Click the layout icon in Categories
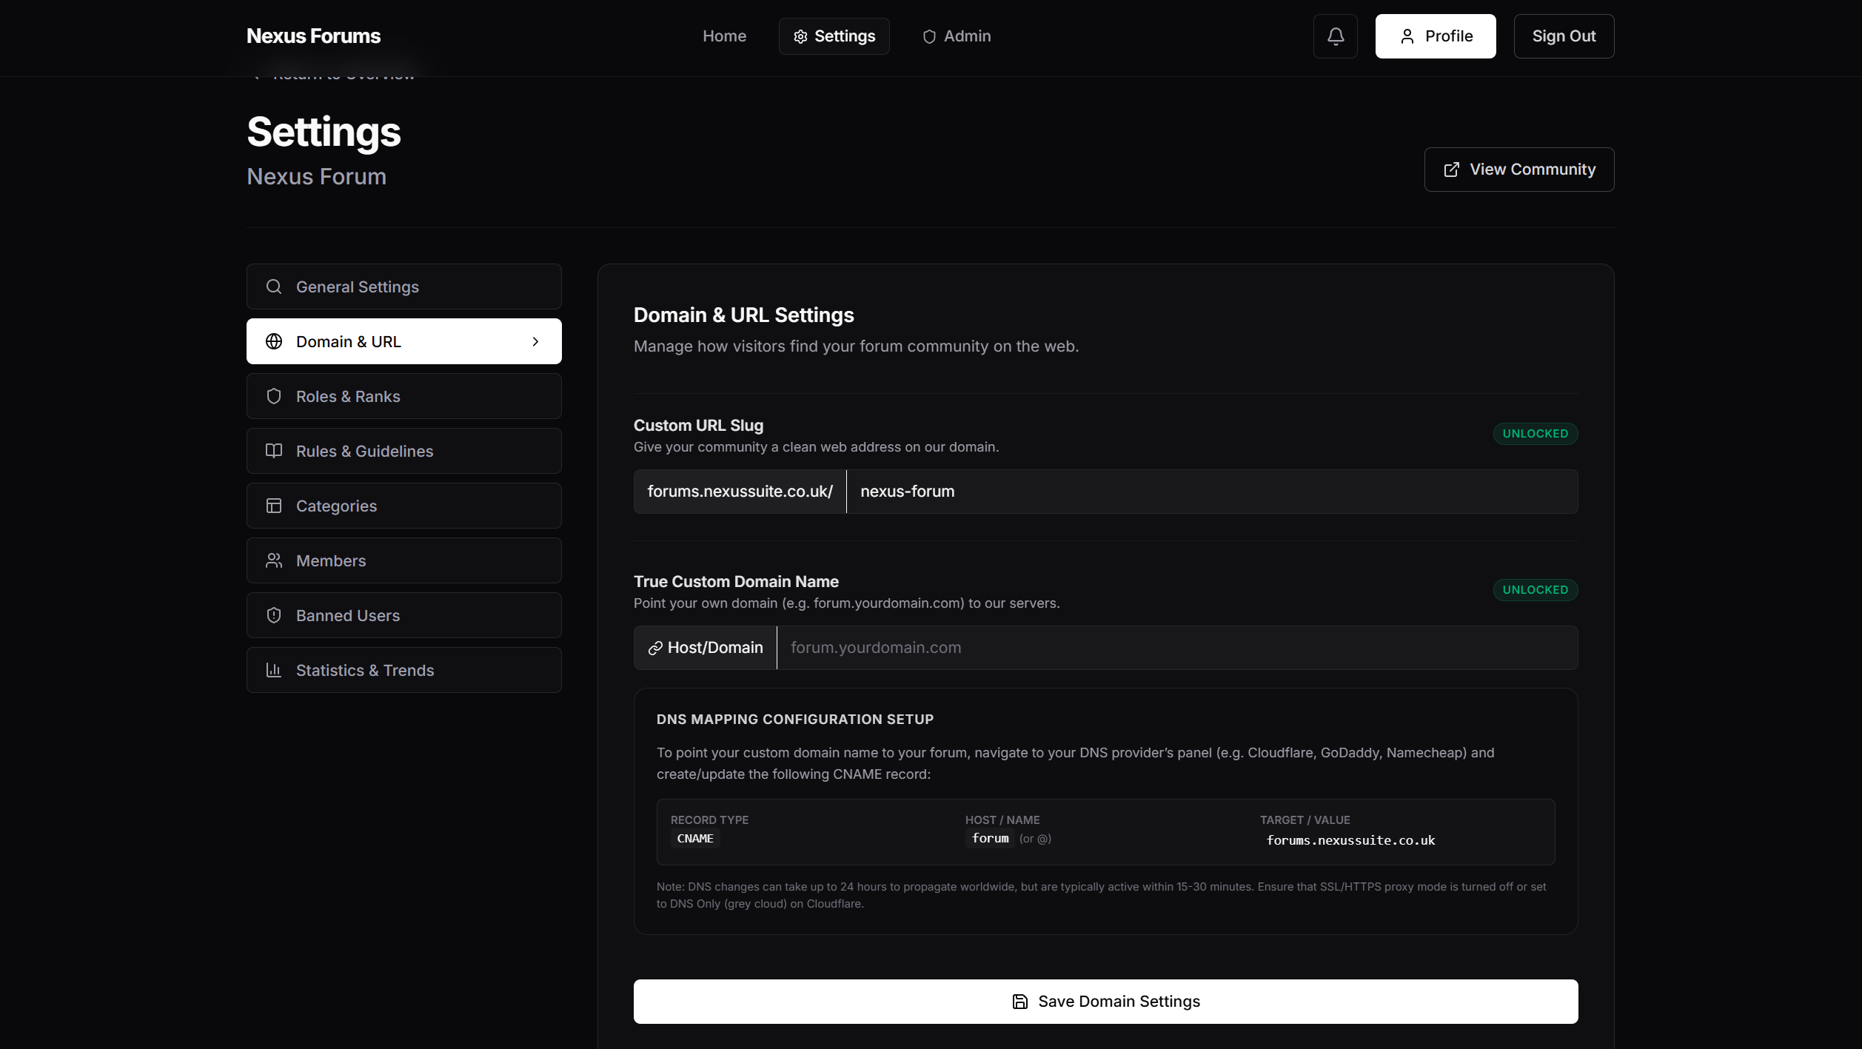Screen dimensions: 1862x1049 coord(274,506)
